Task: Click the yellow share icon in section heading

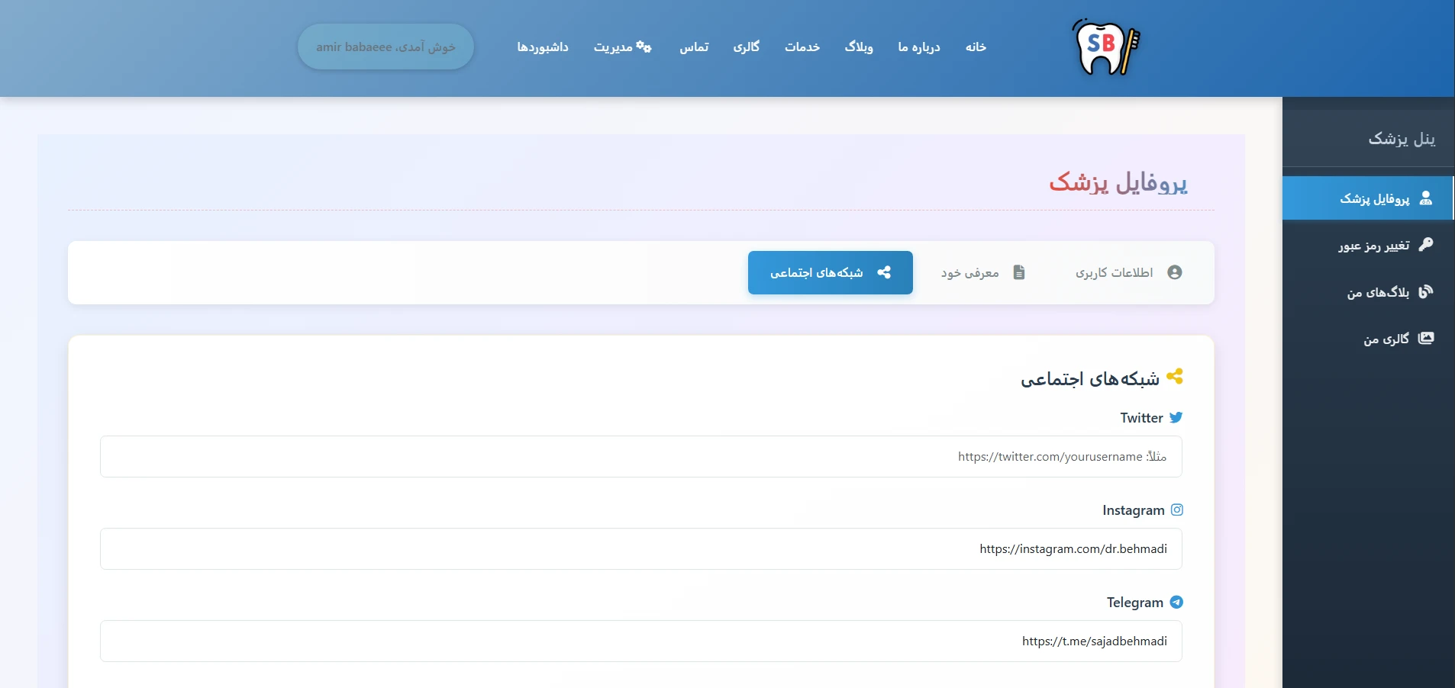Action: click(x=1175, y=376)
